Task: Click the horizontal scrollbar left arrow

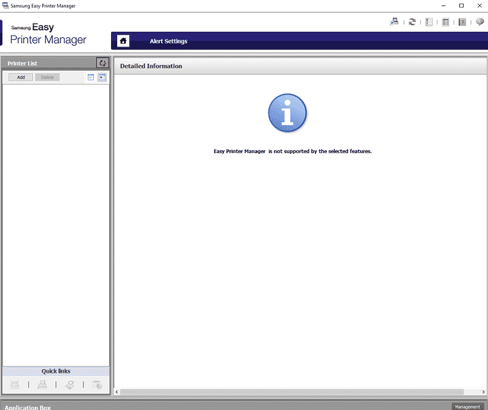Action: click(117, 392)
